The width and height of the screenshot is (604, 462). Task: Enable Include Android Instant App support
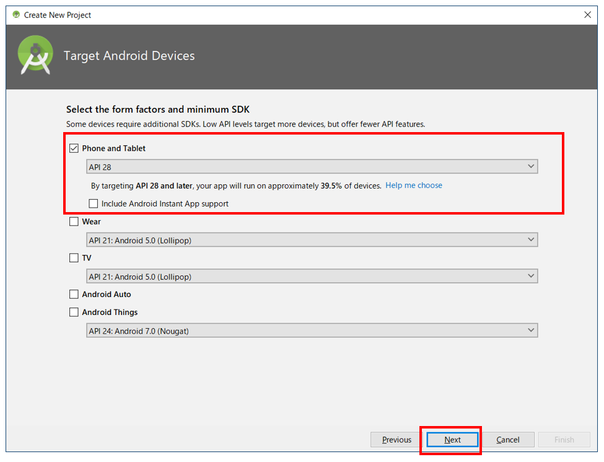click(93, 203)
